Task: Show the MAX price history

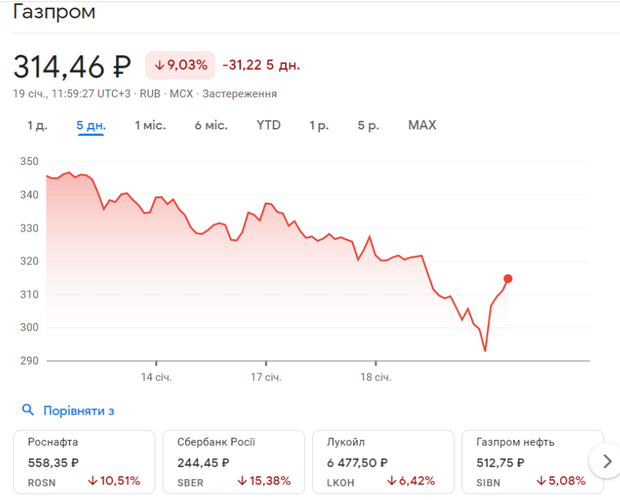Action: coord(422,126)
